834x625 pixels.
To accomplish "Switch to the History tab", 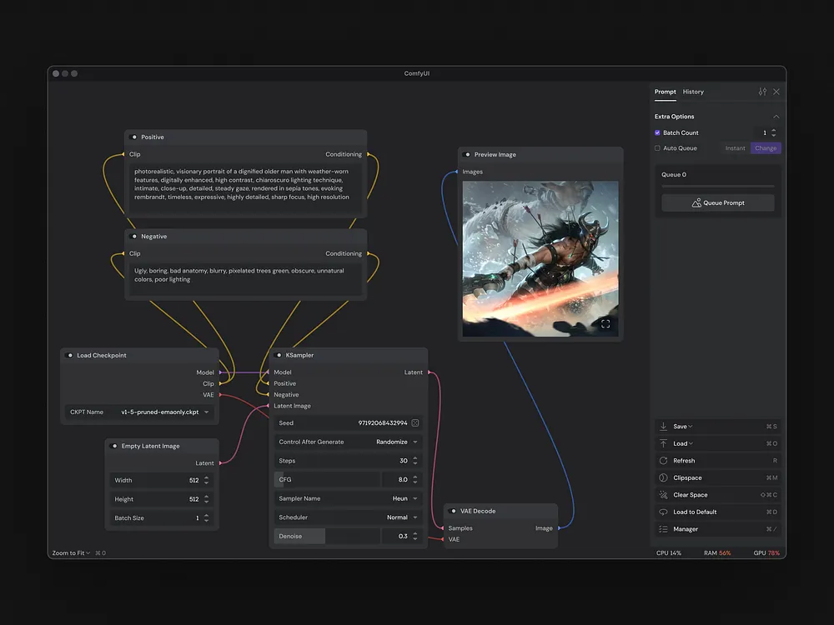I will (x=693, y=92).
